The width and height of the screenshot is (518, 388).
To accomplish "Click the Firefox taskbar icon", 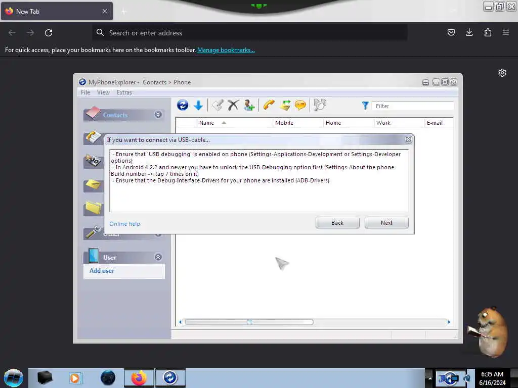I will (139, 378).
